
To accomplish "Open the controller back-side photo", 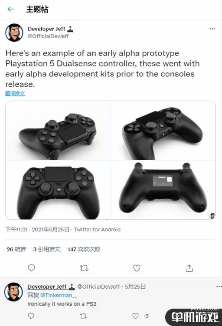I will pyautogui.click(x=163, y=190).
